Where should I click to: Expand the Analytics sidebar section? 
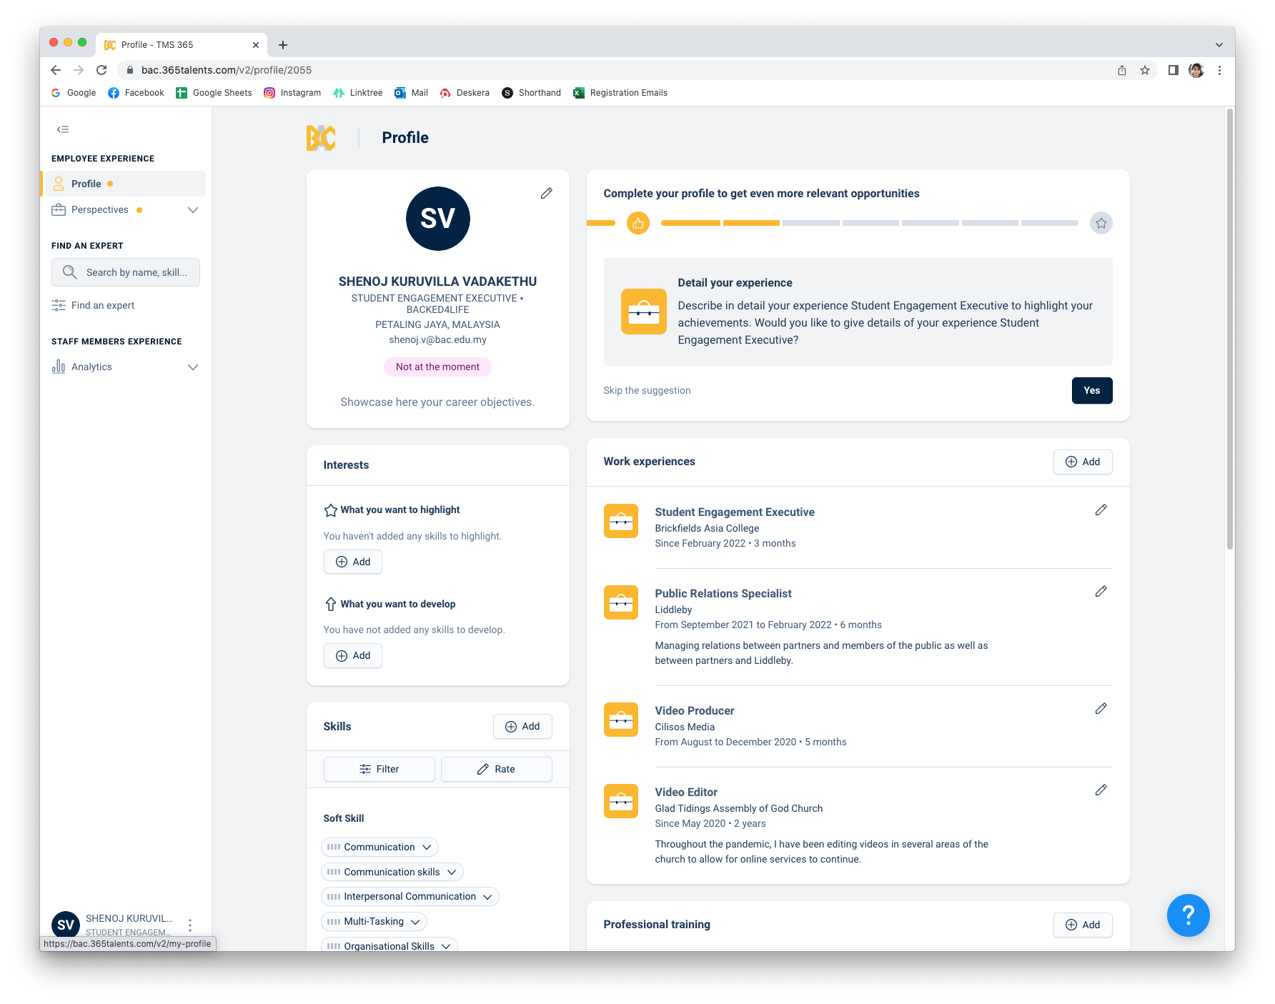tap(192, 367)
